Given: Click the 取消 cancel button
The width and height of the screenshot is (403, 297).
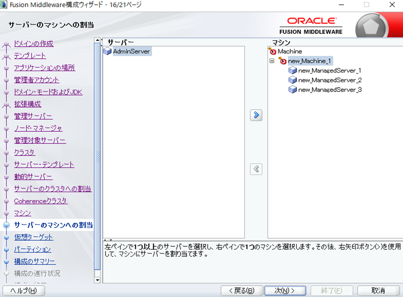Looking at the screenshot, I should (x=378, y=290).
